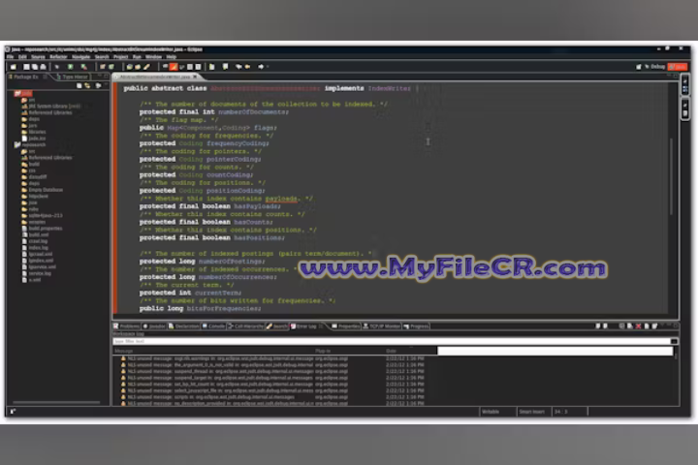This screenshot has width=698, height=465.
Task: Switch to the Console tab
Action: coord(213,326)
